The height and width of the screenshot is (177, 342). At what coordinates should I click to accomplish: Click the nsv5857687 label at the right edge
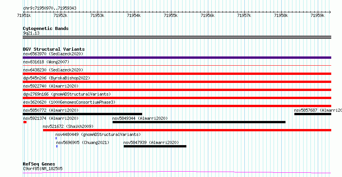tap(318, 110)
